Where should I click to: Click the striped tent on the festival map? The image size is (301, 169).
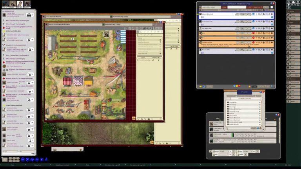(67, 81)
